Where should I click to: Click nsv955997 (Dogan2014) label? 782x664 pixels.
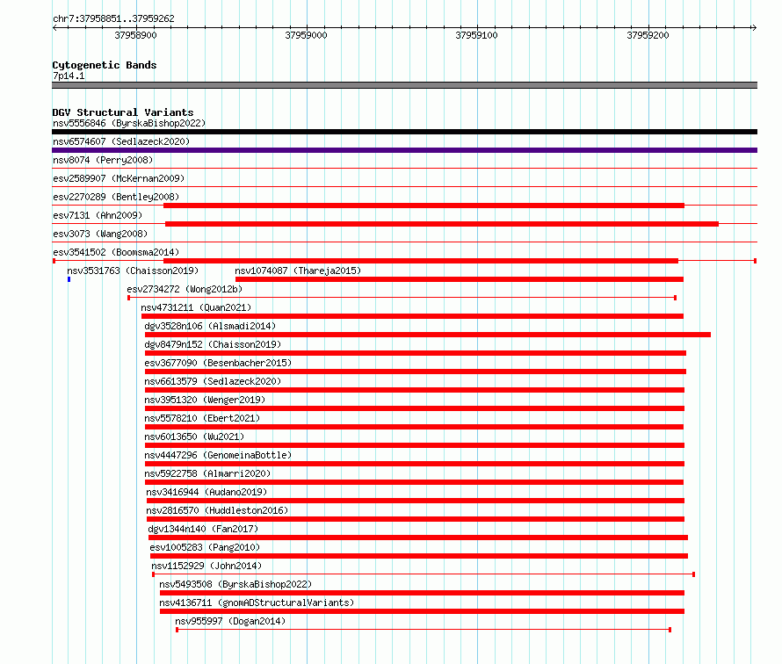[x=230, y=621]
